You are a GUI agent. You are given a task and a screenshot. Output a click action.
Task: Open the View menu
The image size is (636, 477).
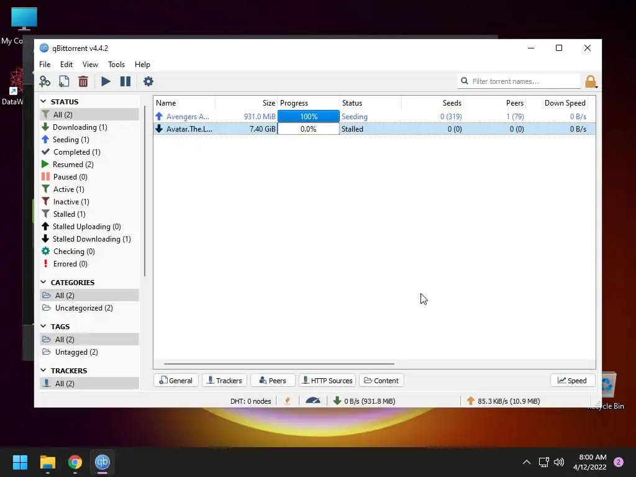point(90,65)
